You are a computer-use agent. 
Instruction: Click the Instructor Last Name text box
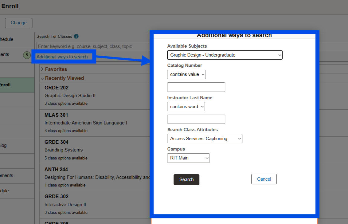196,119
